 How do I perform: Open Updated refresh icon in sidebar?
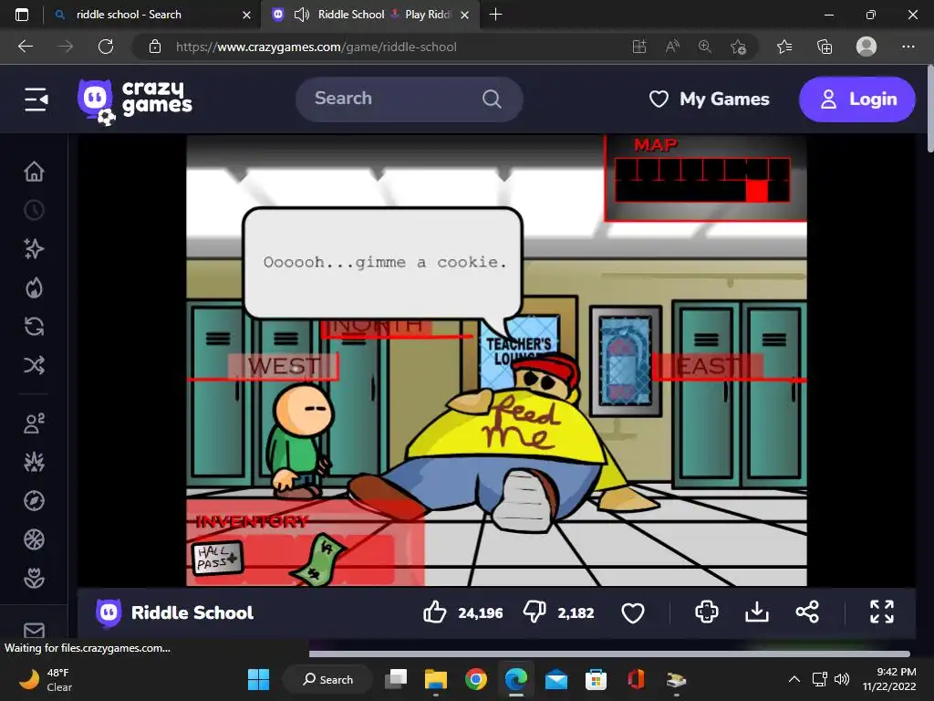click(34, 327)
